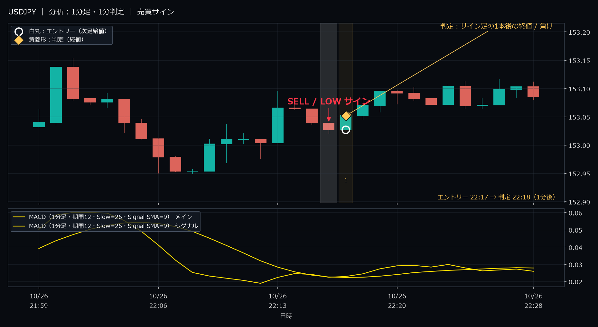Click the 0.05 MACD axis label
Image resolution: width=598 pixels, height=327 pixels.
[x=575, y=231]
